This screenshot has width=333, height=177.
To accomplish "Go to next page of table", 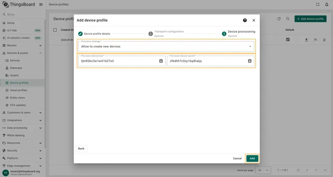I will point(316,170).
